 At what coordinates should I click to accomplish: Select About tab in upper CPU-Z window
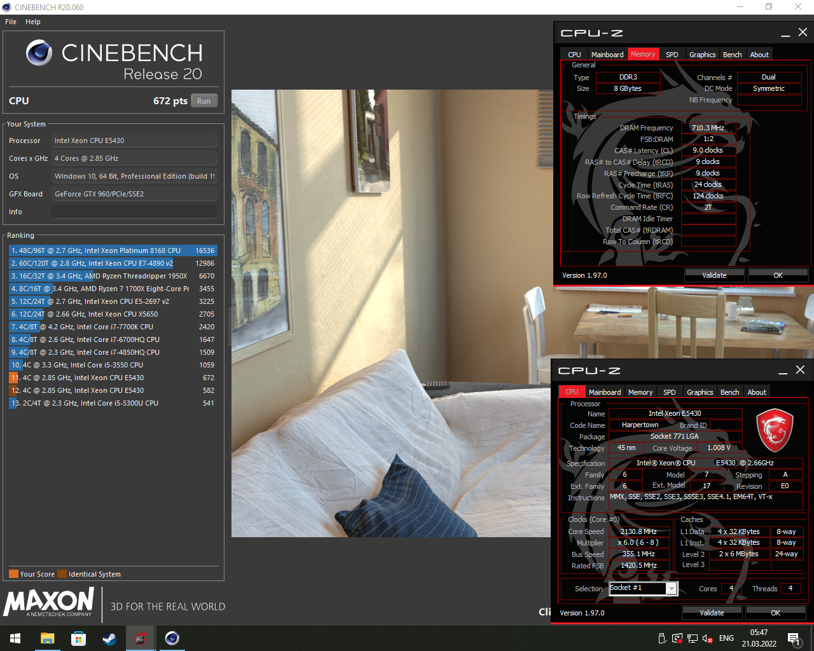pos(759,55)
